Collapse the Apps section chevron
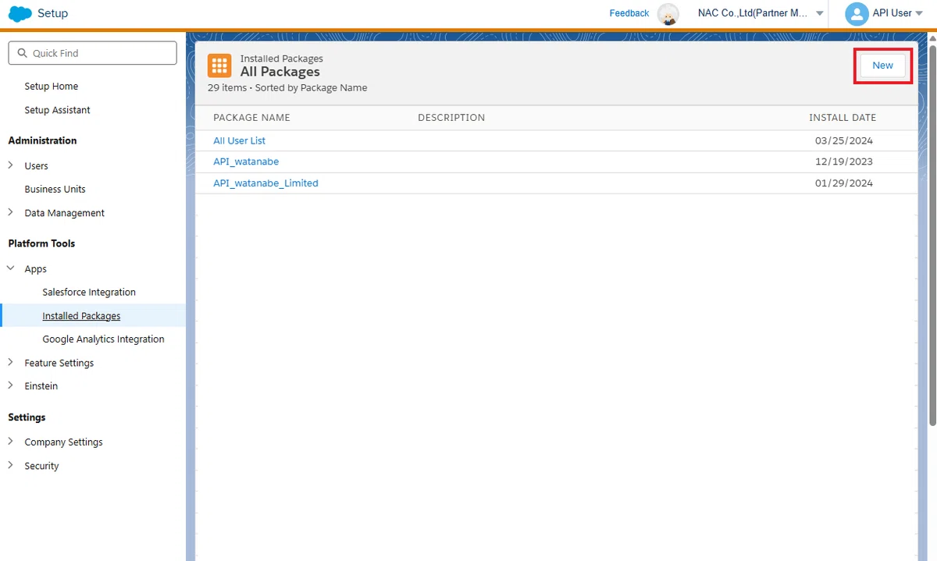The height and width of the screenshot is (561, 937). coord(11,268)
